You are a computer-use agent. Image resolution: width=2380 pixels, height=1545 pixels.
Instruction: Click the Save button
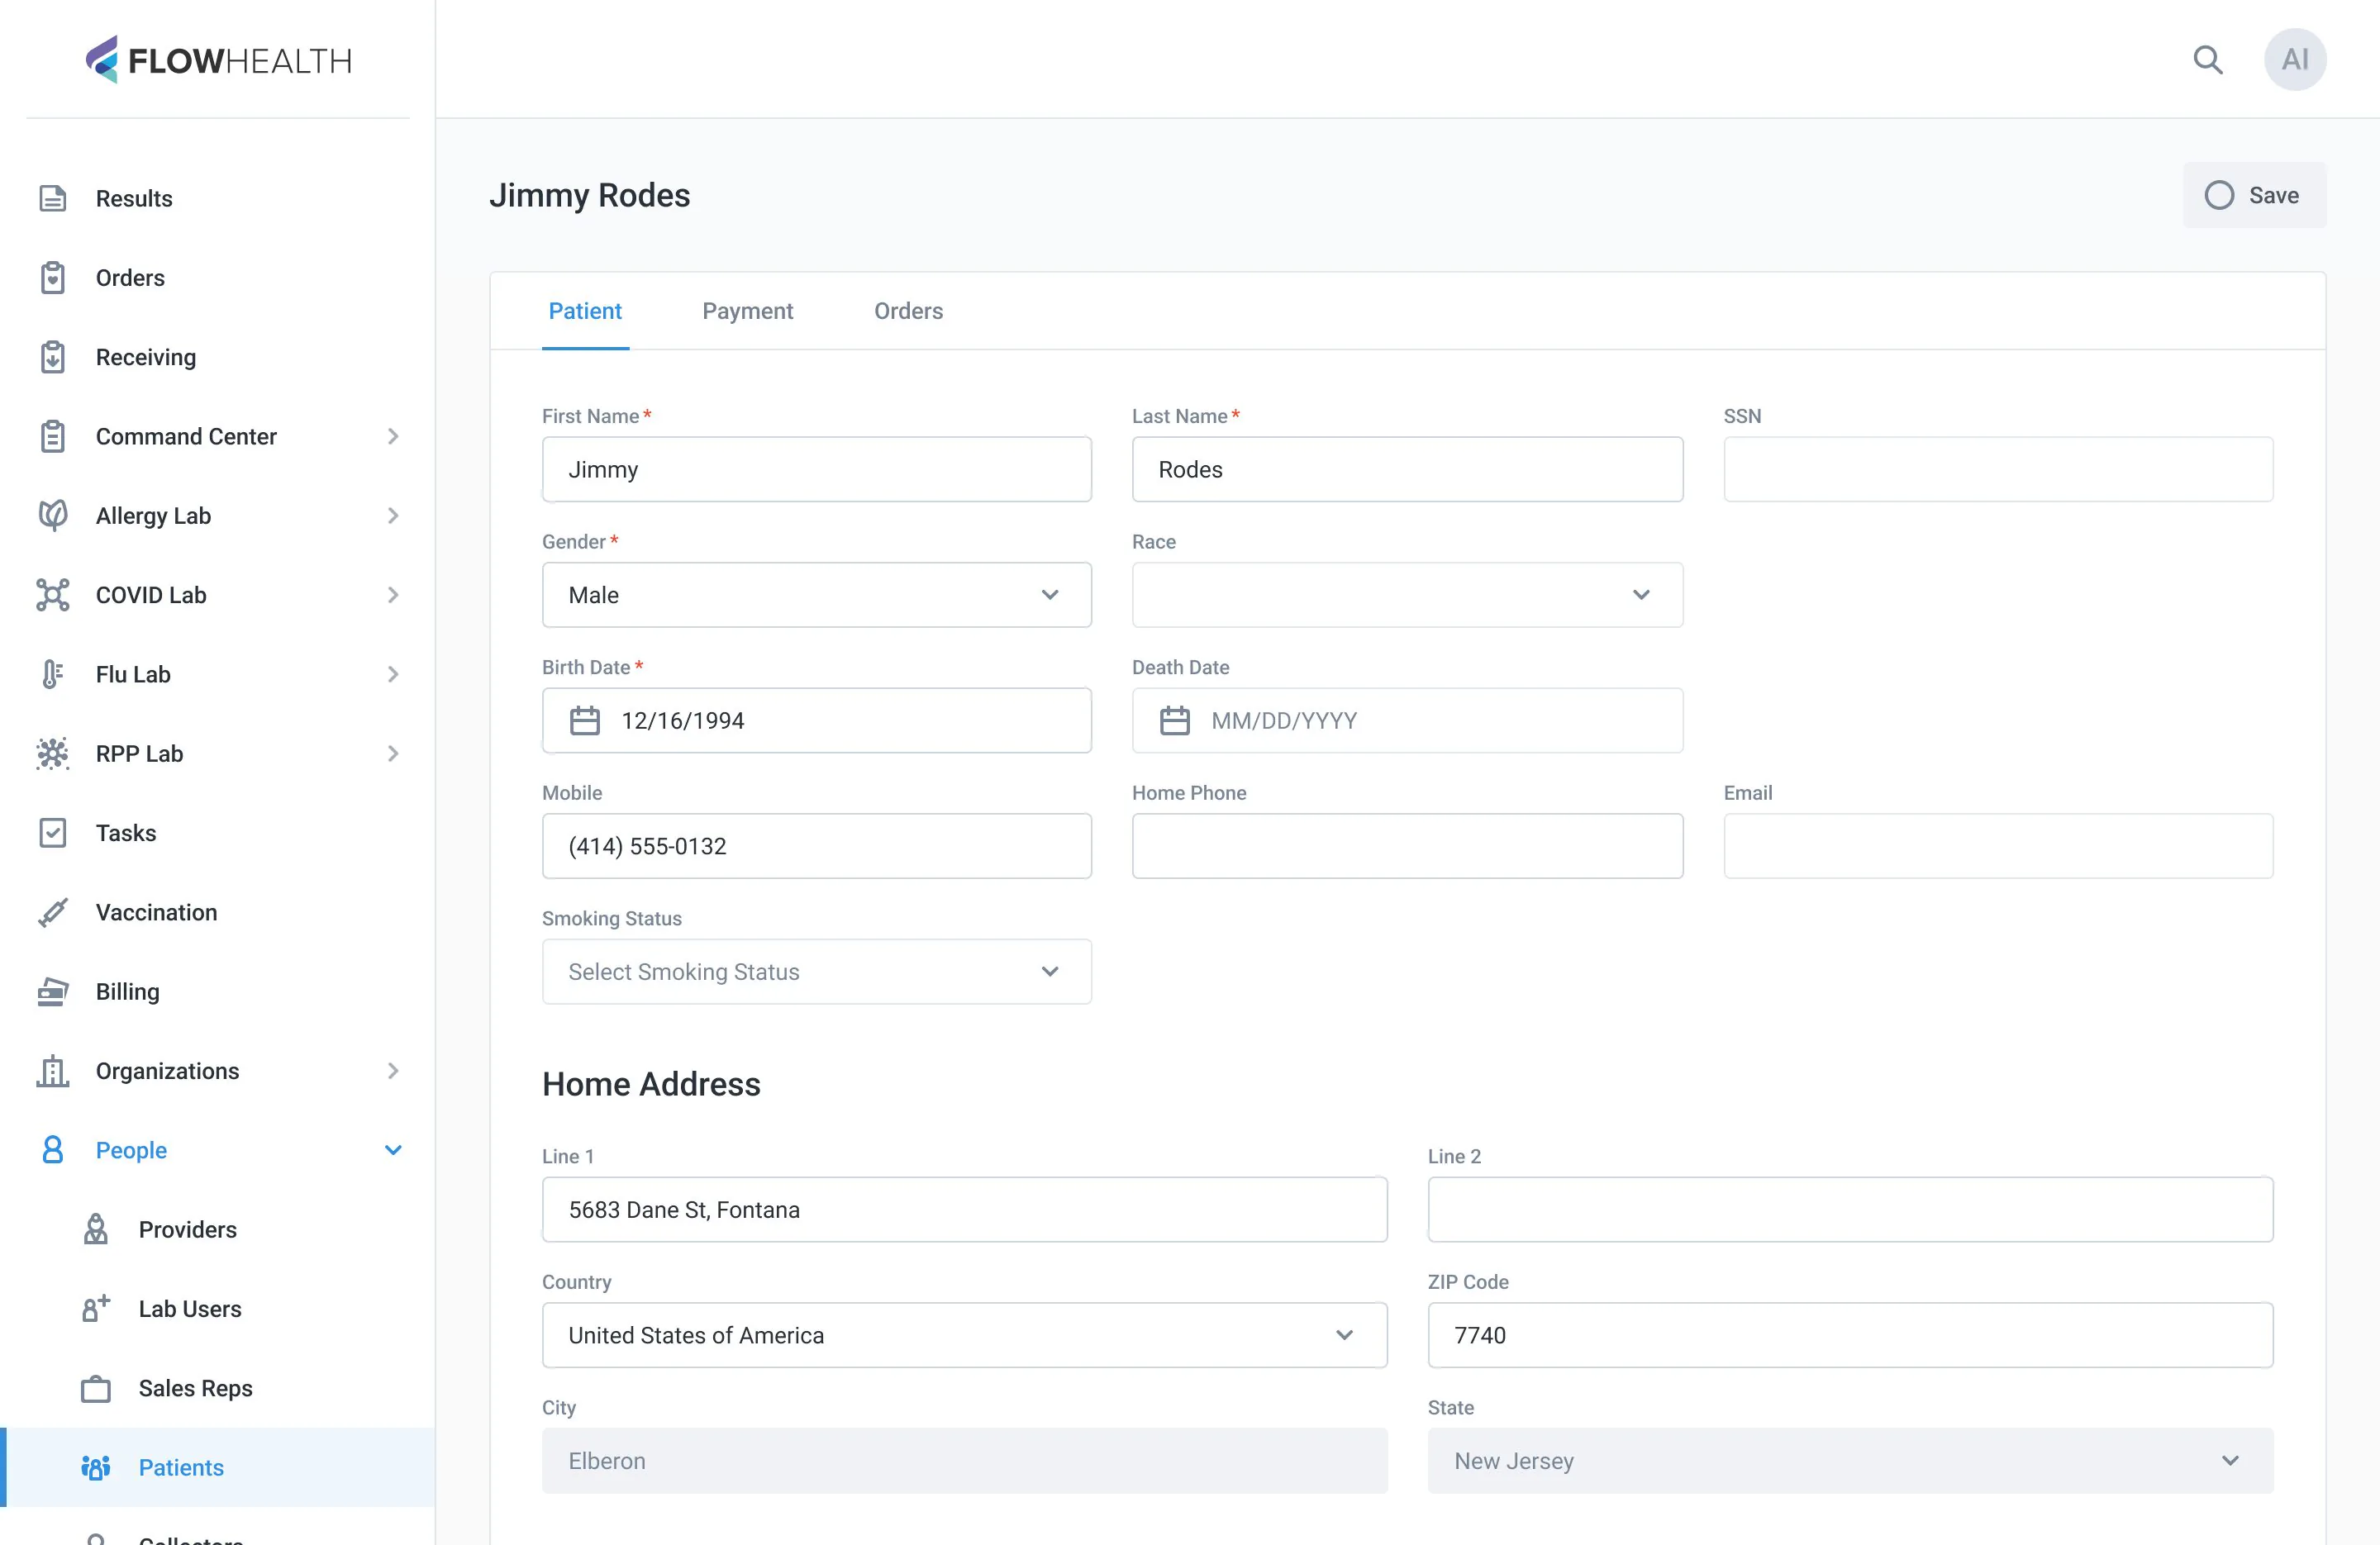pyautogui.click(x=2254, y=195)
